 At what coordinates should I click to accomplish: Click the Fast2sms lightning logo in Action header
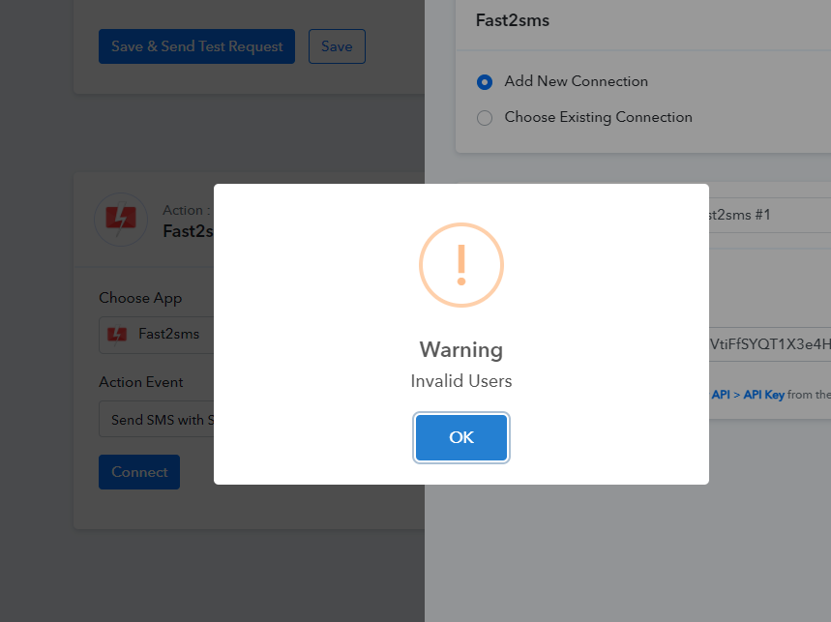point(121,219)
